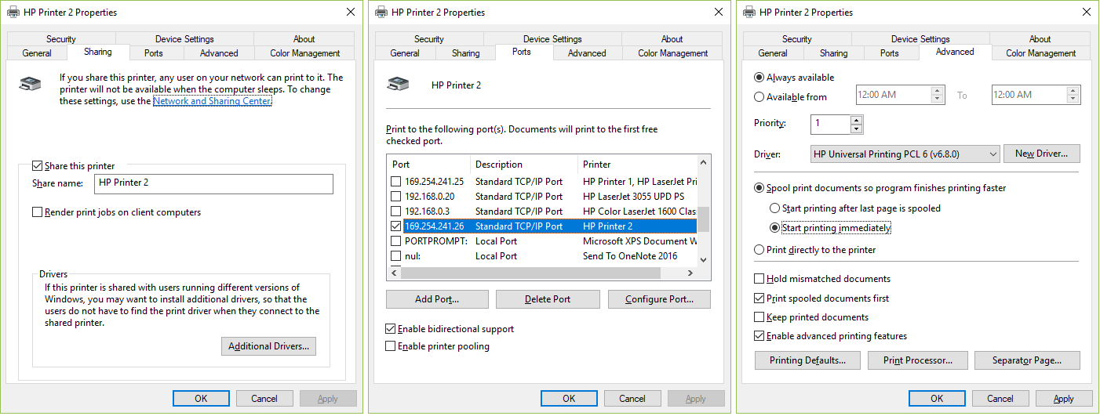
Task: Check the 169.254.241.25 port checkbox
Action: (396, 182)
